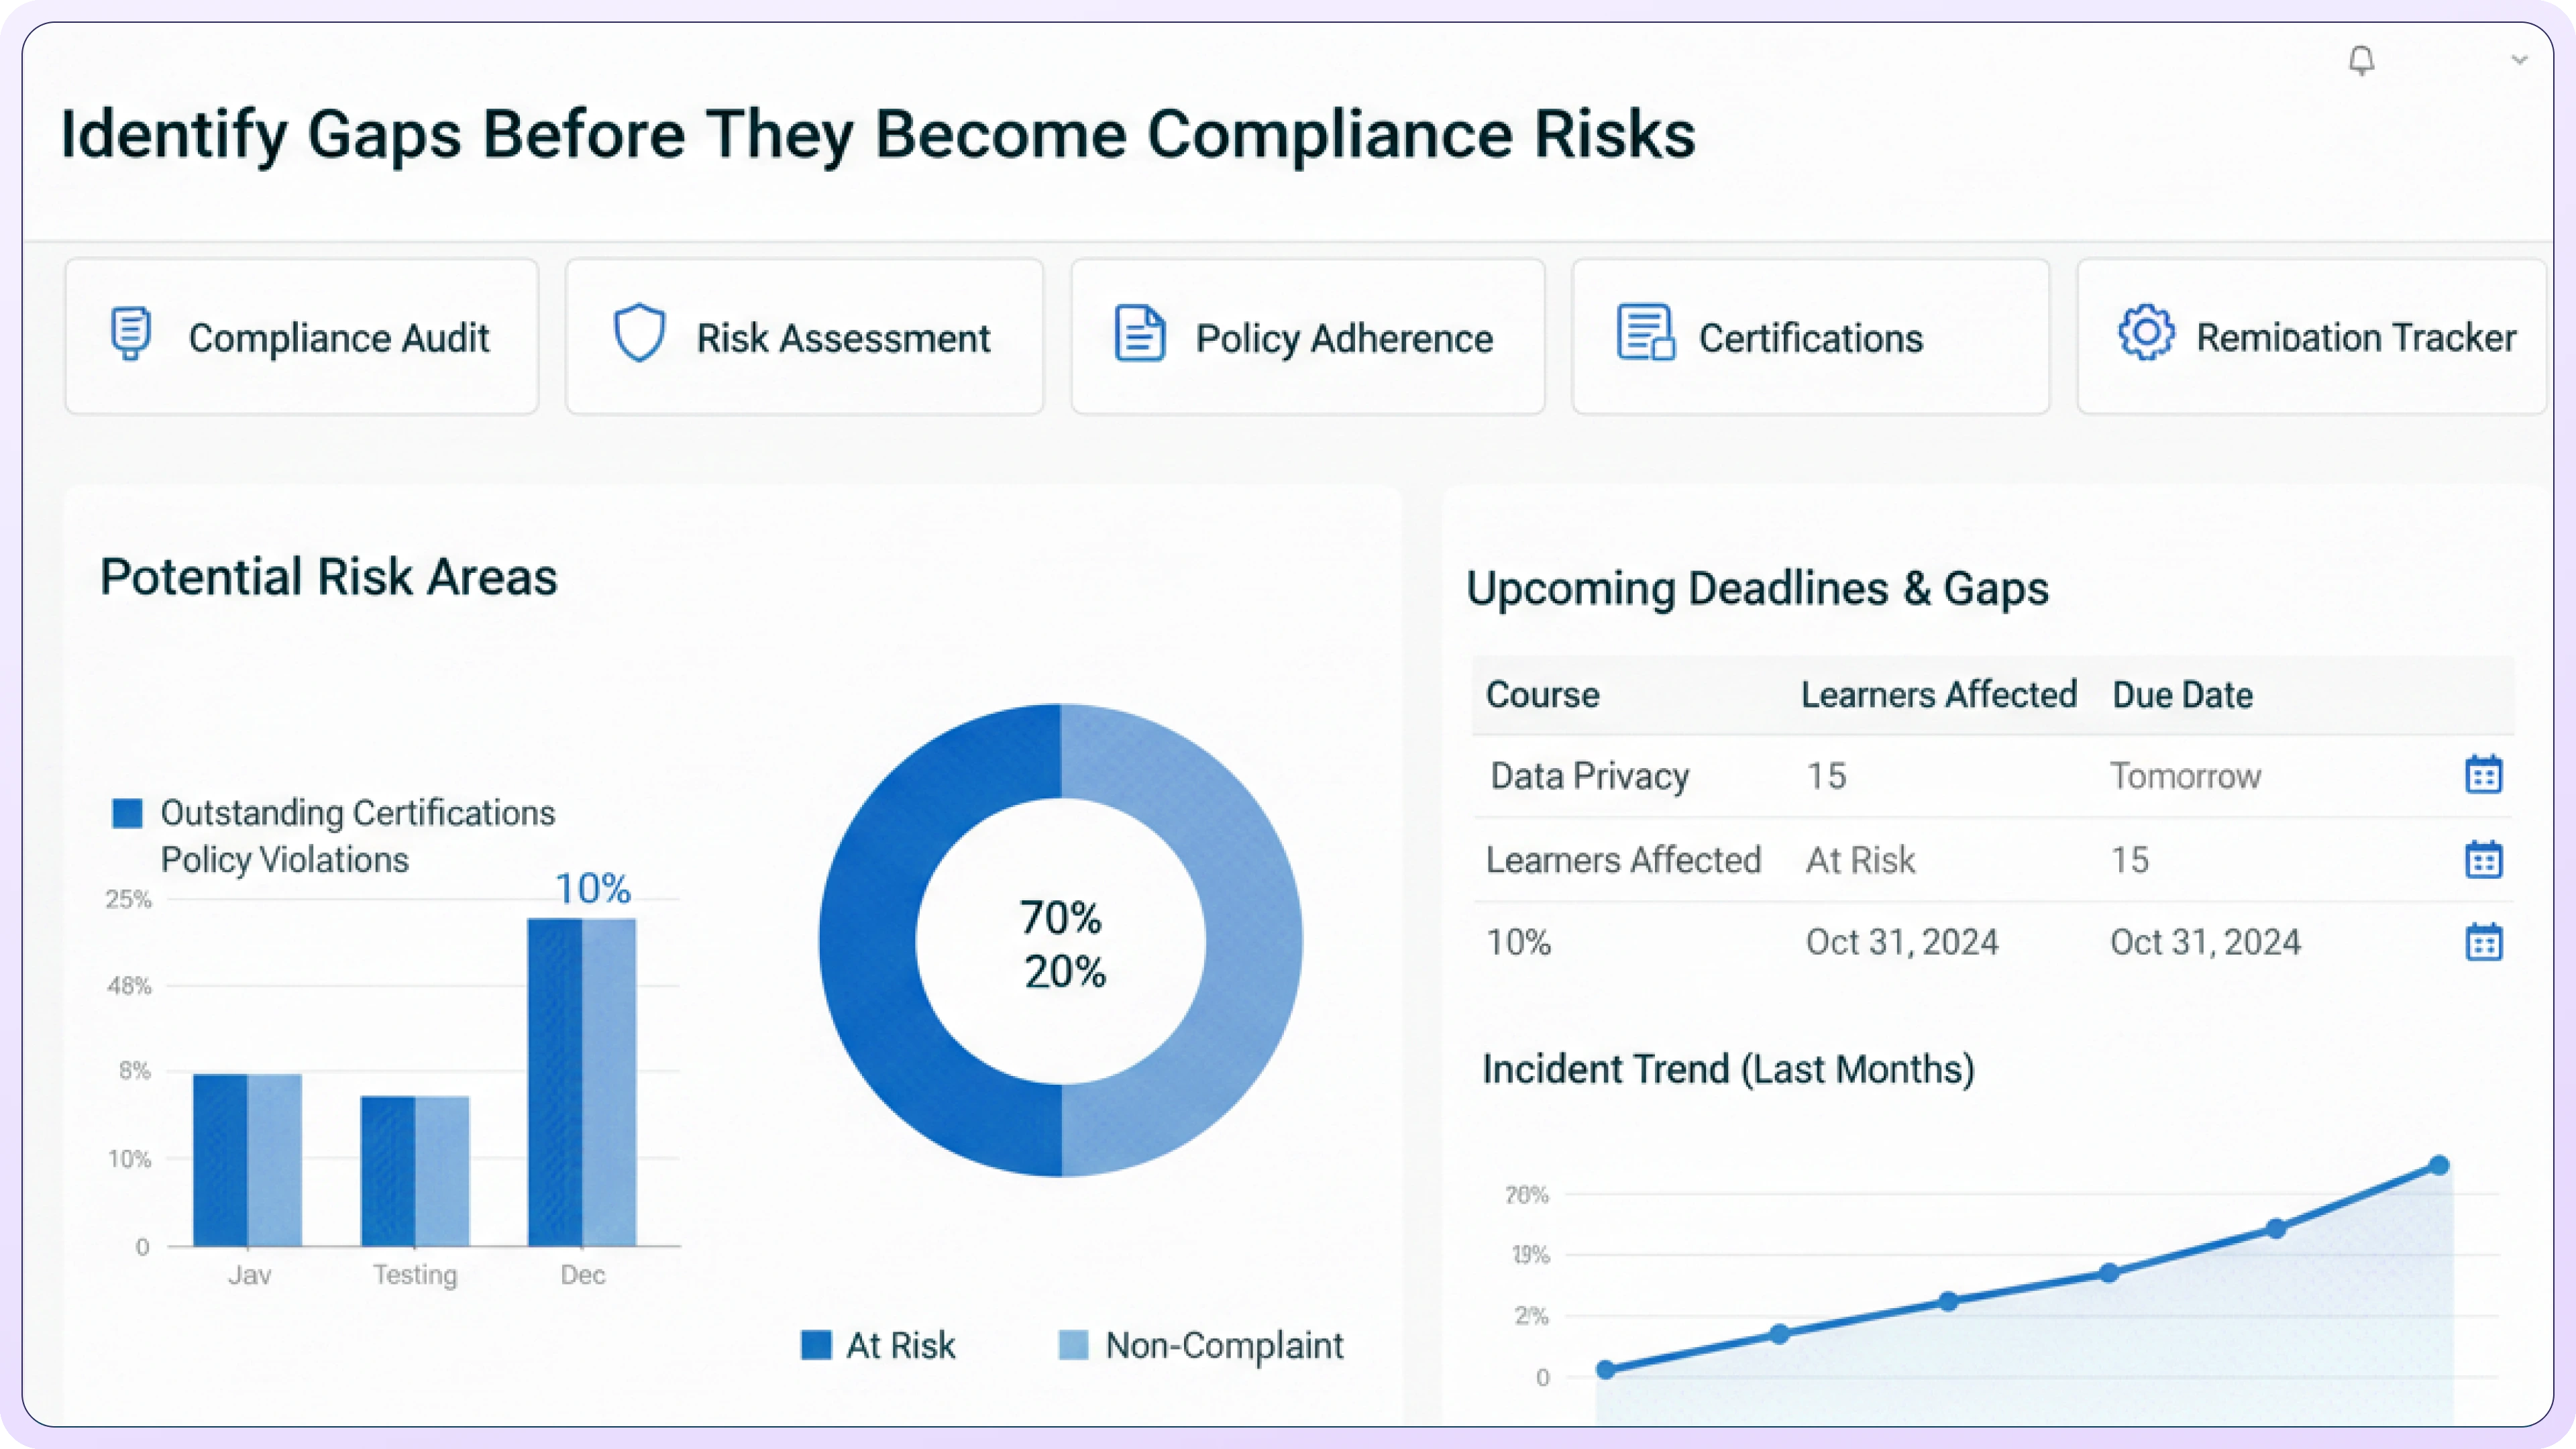
Task: Click the Policy Adherence document icon
Action: point(1139,334)
